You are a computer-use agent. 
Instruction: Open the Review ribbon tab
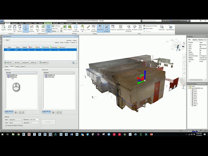pos(21,23)
